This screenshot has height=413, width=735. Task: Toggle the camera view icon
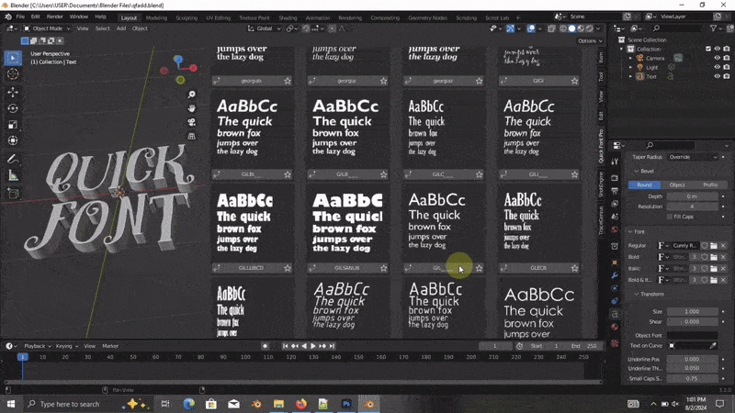192,122
